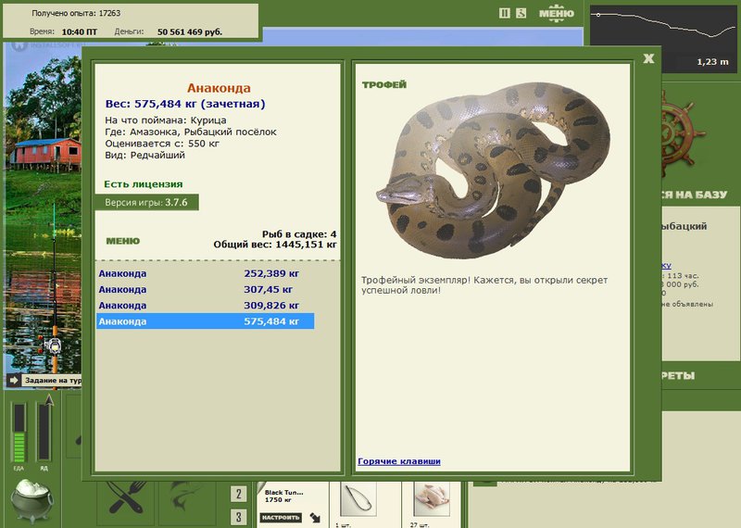Click the S icon beside pause
This screenshot has width=741, height=528.
pos(521,13)
